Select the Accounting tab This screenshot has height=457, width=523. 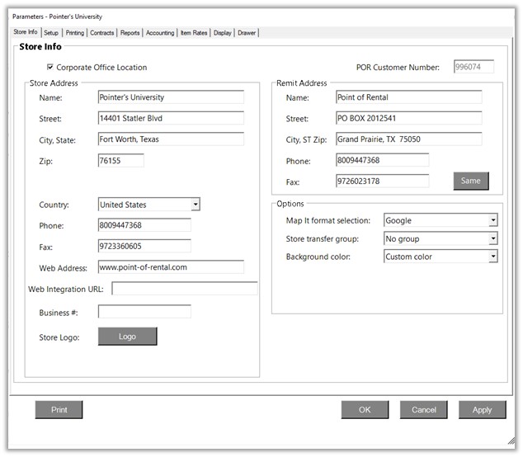coord(160,33)
